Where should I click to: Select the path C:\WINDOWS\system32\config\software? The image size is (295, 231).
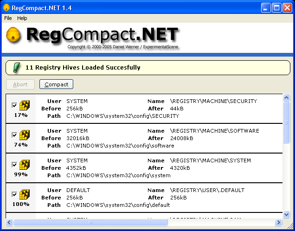(120, 146)
